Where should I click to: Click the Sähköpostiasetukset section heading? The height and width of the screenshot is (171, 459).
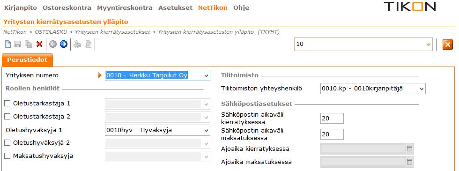click(x=257, y=104)
